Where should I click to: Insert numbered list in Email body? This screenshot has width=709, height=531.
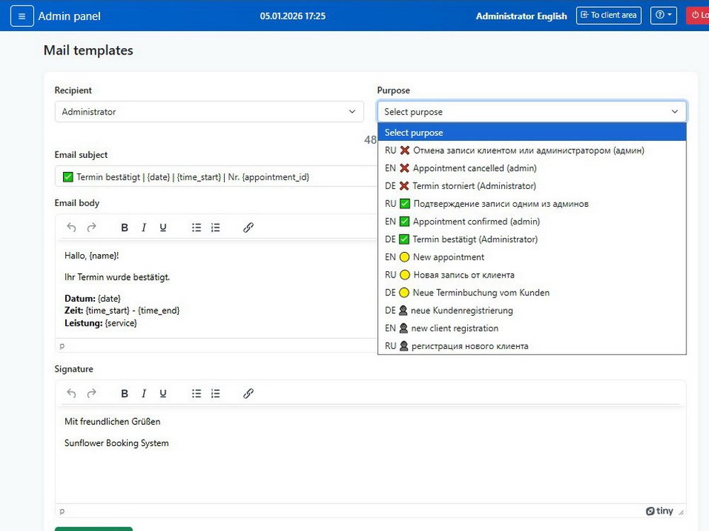[x=216, y=227]
